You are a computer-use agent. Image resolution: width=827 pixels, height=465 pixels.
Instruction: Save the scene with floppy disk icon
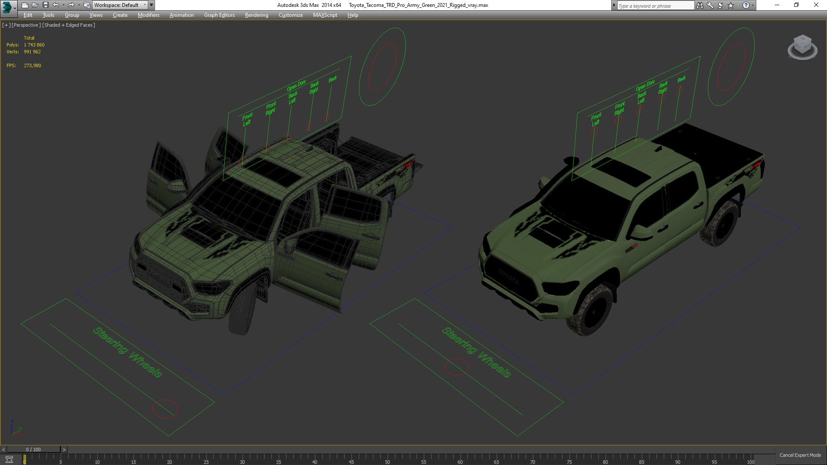45,5
